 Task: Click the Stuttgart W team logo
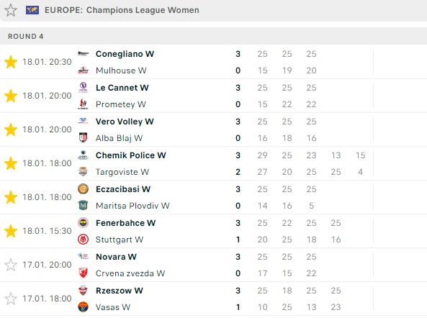coord(83,240)
